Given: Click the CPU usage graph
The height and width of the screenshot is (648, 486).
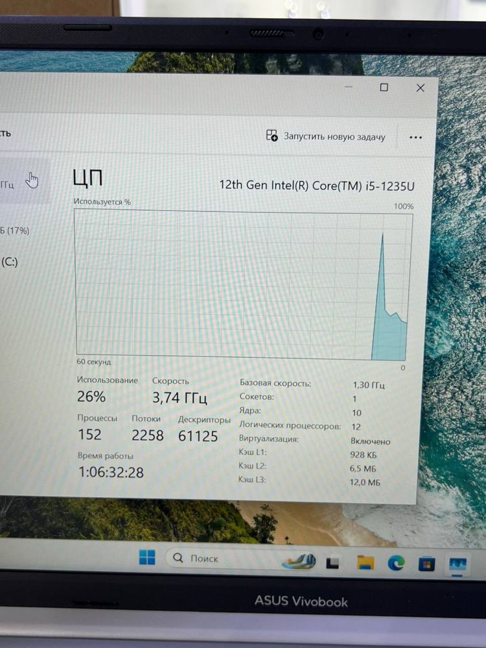Looking at the screenshot, I should point(243,285).
